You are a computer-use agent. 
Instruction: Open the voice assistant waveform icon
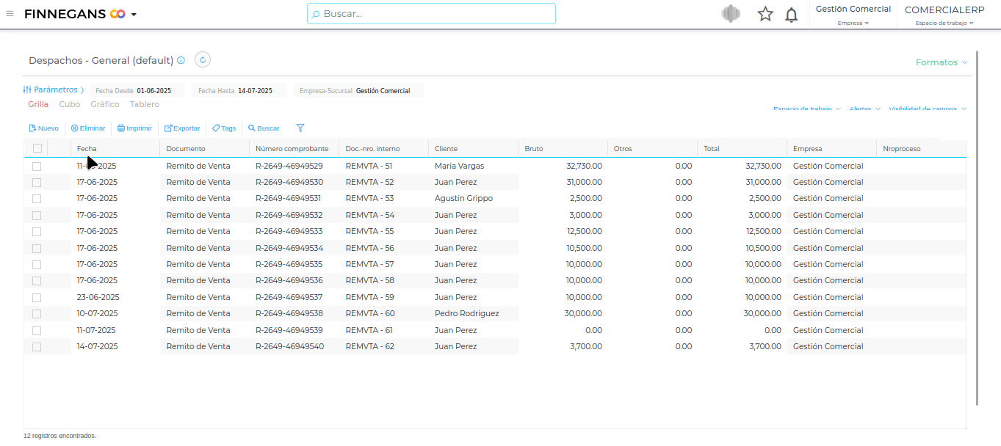pos(731,14)
